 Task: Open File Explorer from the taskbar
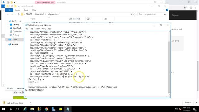(32, 109)
